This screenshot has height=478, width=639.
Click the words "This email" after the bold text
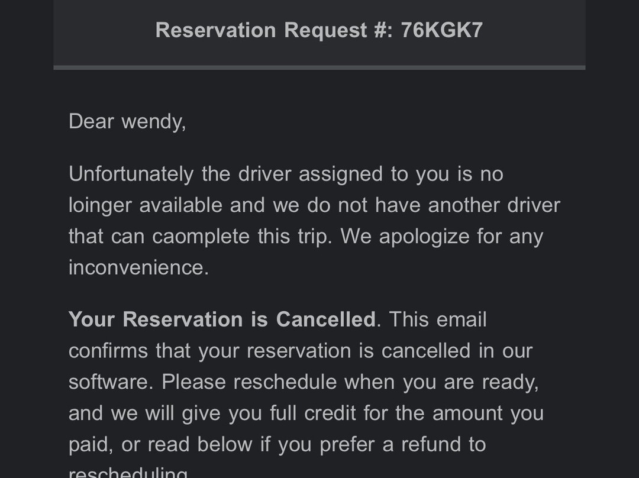point(437,319)
